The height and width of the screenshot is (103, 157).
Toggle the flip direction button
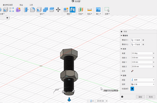tap(132, 71)
